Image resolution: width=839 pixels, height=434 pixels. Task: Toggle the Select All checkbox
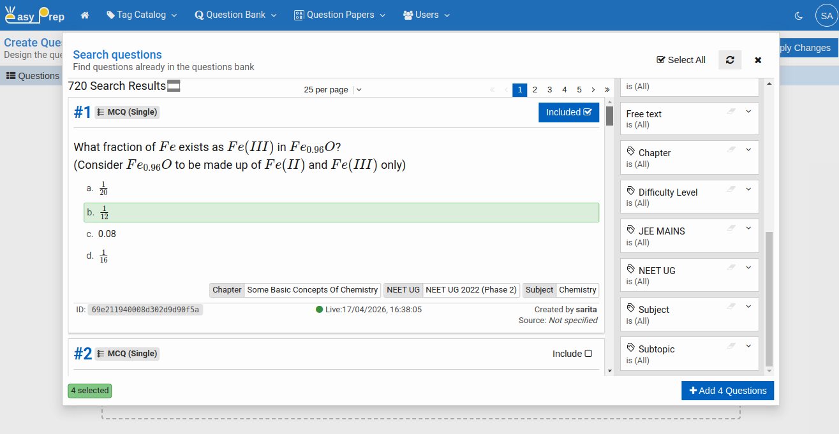pos(681,60)
